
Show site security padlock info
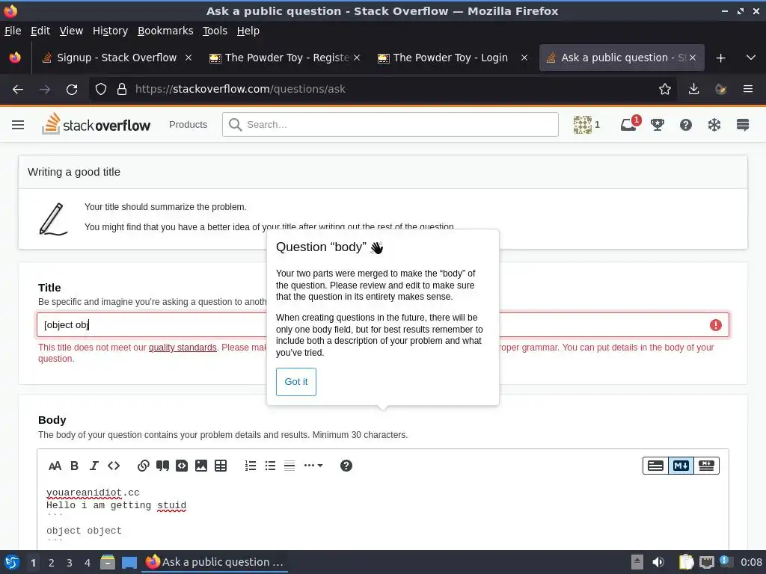[x=122, y=90]
